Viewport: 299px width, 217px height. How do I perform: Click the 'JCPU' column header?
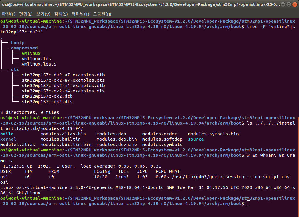pyautogui.click(x=142, y=171)
